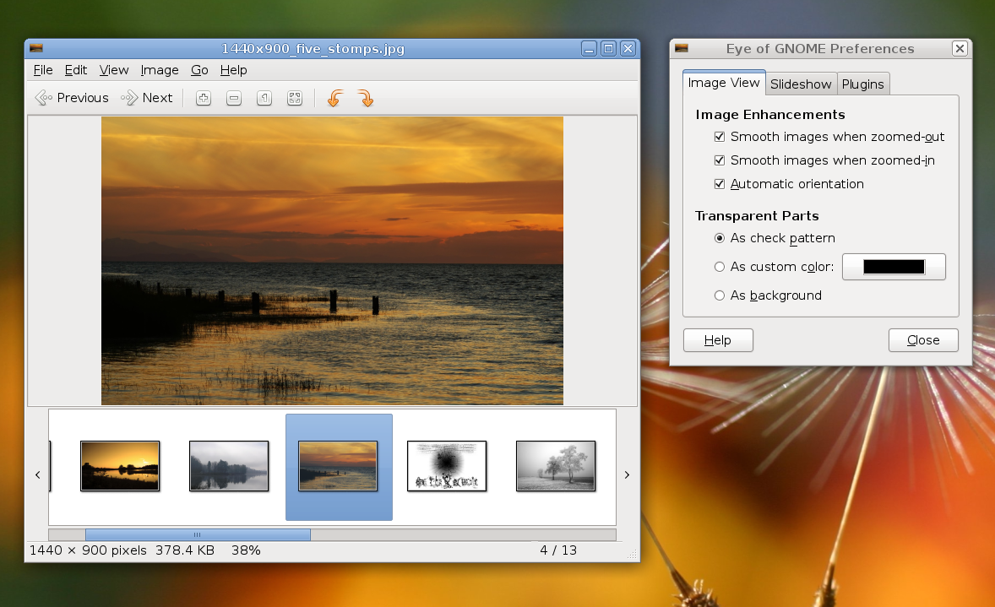Click the window resize grip in status bar
The width and height of the screenshot is (995, 607).
632,555
